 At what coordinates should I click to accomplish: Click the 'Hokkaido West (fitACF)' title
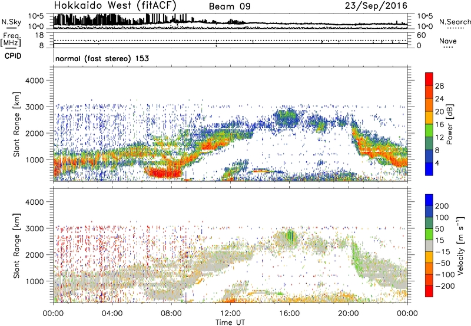(115, 6)
